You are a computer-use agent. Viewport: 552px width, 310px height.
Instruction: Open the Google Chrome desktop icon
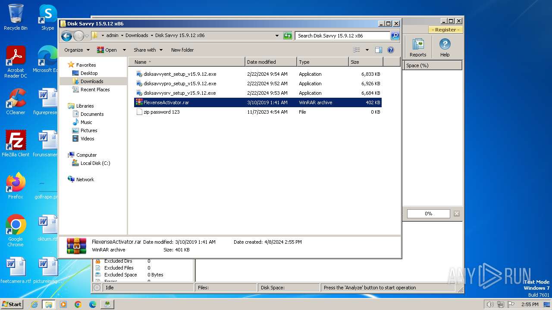tap(16, 231)
